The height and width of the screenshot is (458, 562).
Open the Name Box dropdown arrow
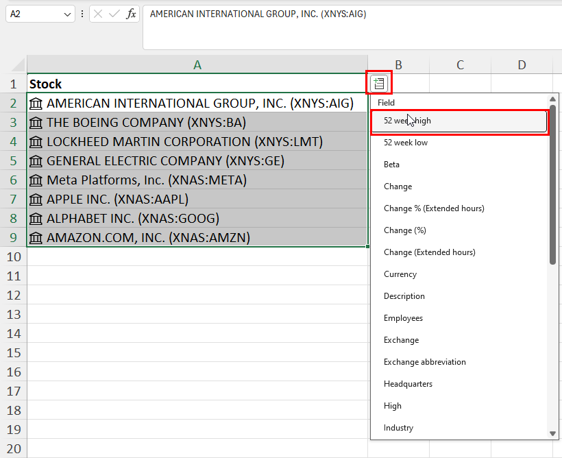pyautogui.click(x=67, y=14)
